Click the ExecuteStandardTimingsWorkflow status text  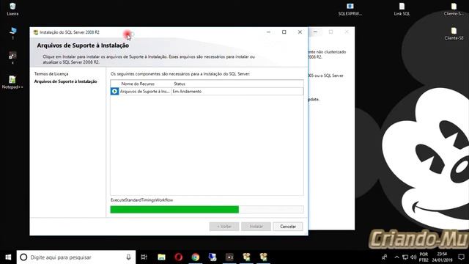tap(141, 200)
